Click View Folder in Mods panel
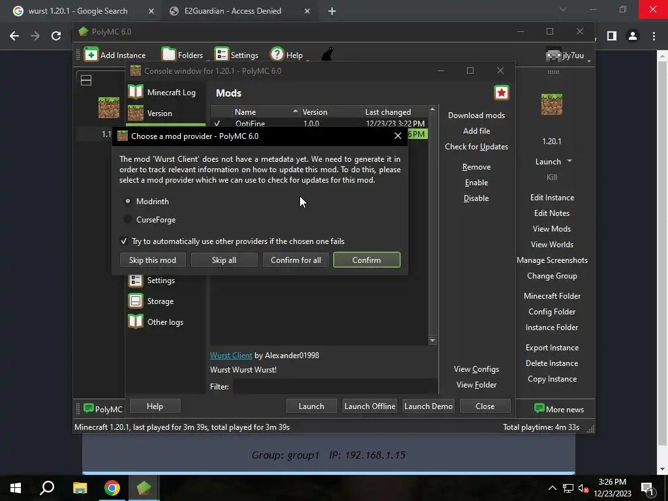The width and height of the screenshot is (668, 501). 476,385
